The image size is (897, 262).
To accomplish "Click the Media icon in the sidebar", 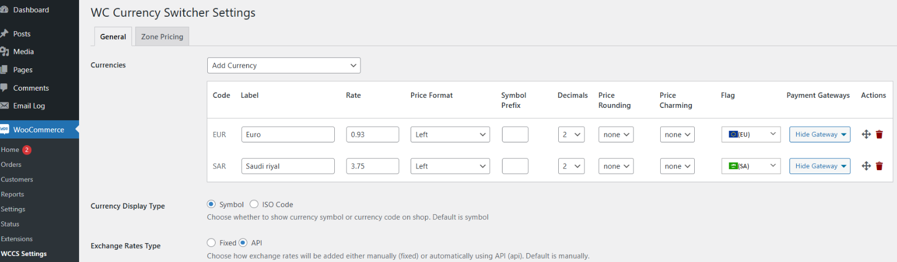I will 4,52.
